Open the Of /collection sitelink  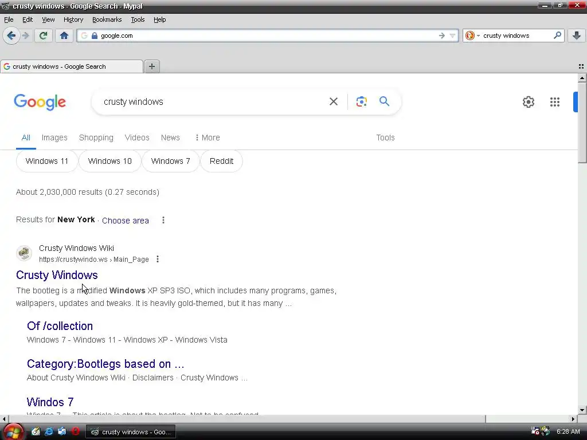click(60, 326)
